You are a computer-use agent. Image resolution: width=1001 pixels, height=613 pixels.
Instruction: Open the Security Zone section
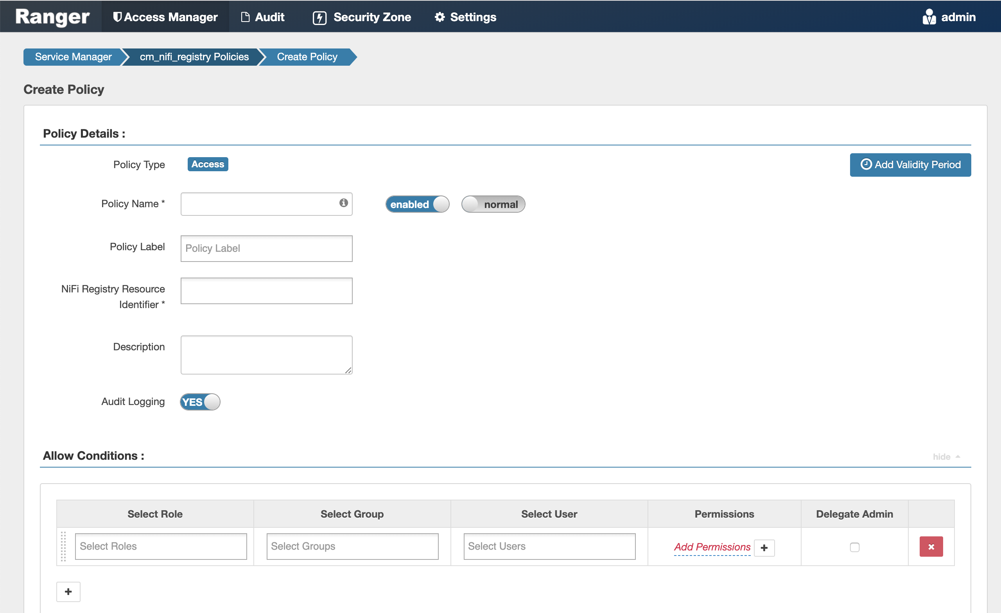[362, 17]
